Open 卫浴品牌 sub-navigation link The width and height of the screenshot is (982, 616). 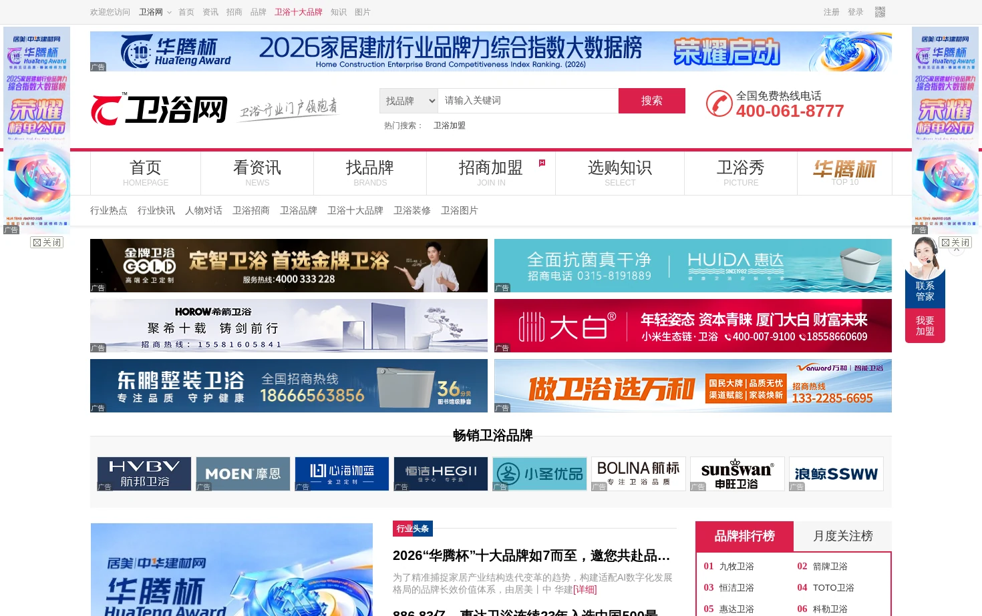click(x=299, y=210)
